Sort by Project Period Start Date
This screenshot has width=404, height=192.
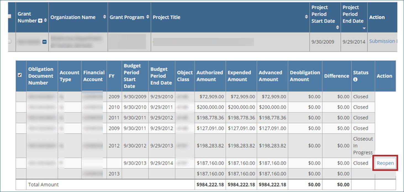point(337,27)
